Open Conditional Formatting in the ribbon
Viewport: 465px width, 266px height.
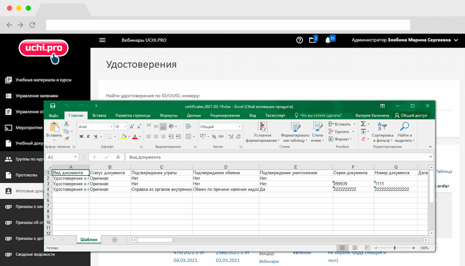262,132
